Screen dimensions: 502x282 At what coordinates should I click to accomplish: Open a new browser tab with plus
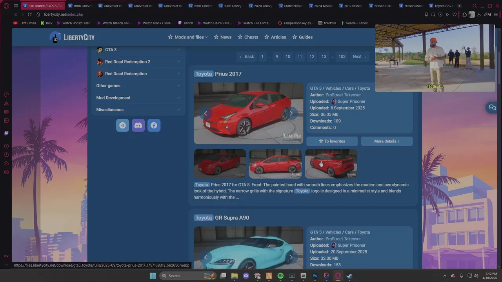click(459, 6)
